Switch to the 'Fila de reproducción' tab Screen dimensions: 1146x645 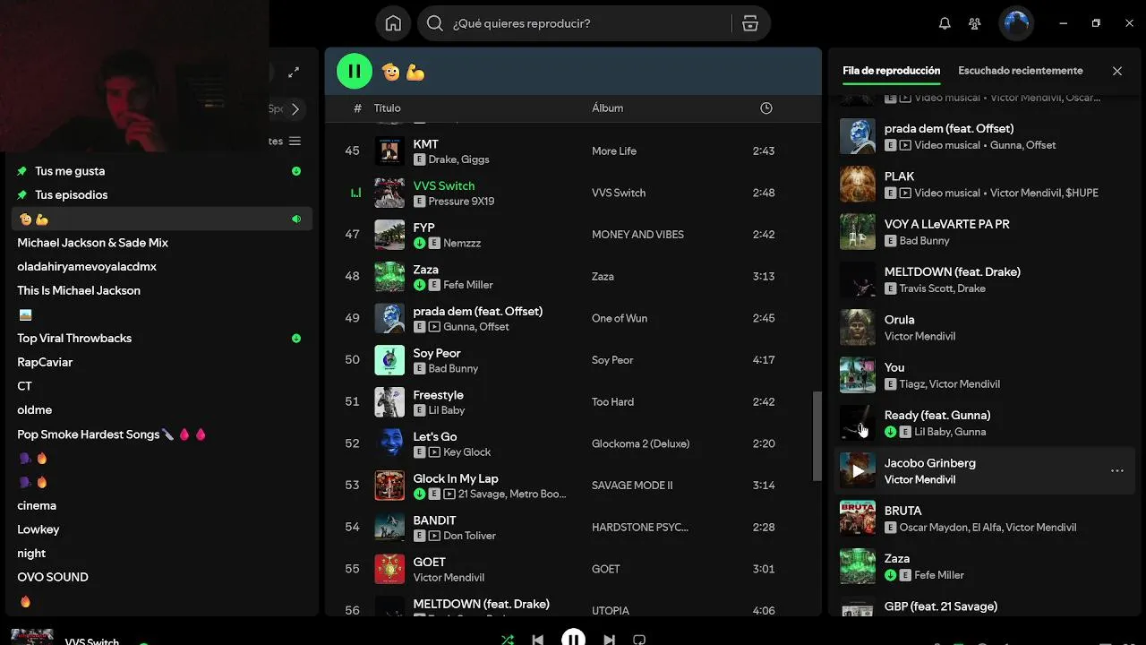pos(891,71)
